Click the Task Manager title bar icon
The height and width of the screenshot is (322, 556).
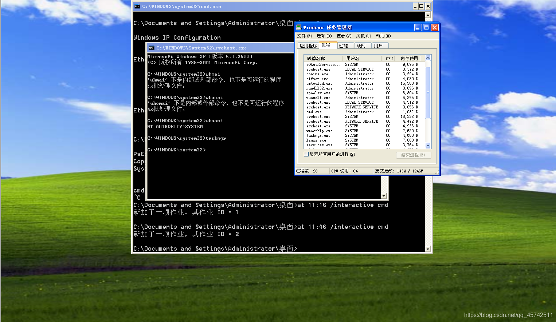tap(299, 27)
